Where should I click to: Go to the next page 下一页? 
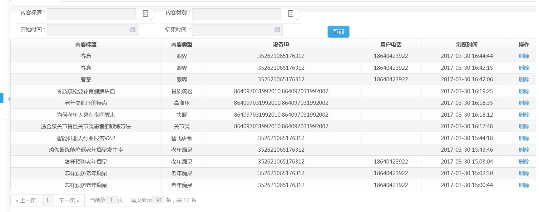point(69,200)
